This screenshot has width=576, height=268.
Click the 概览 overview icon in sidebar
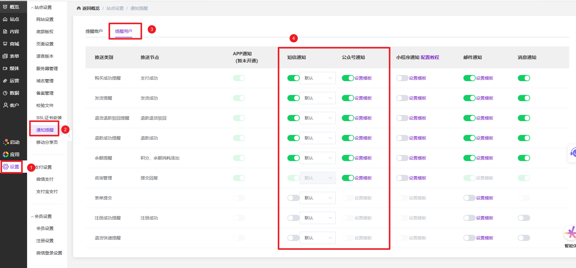(x=5, y=7)
